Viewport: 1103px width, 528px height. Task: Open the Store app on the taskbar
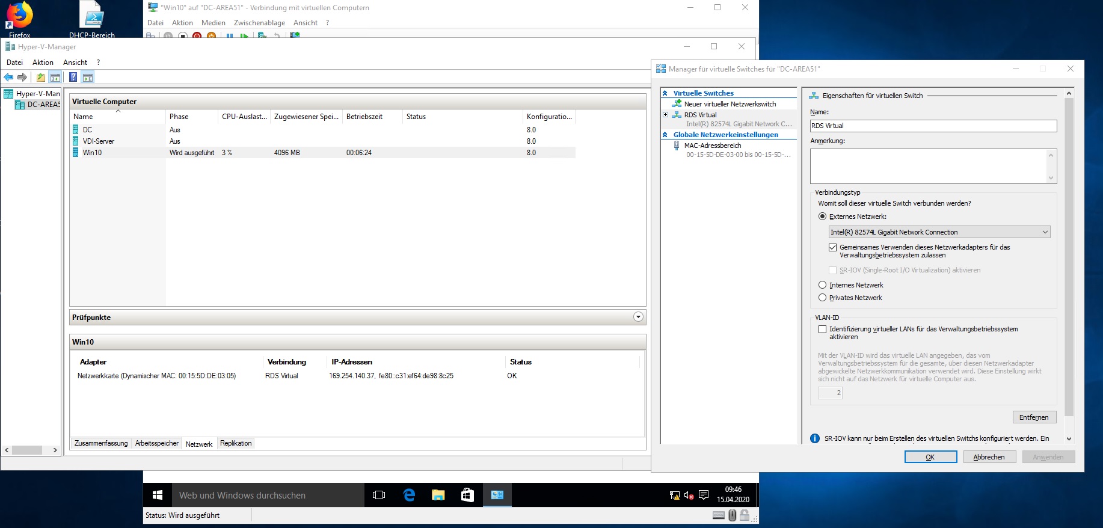pyautogui.click(x=467, y=495)
